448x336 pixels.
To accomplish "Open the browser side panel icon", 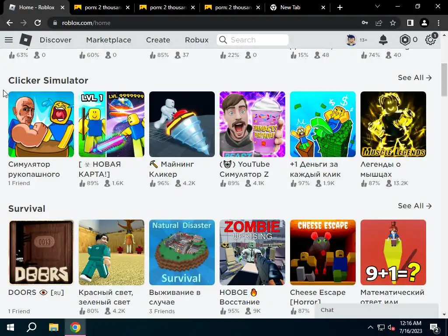I will (410, 23).
